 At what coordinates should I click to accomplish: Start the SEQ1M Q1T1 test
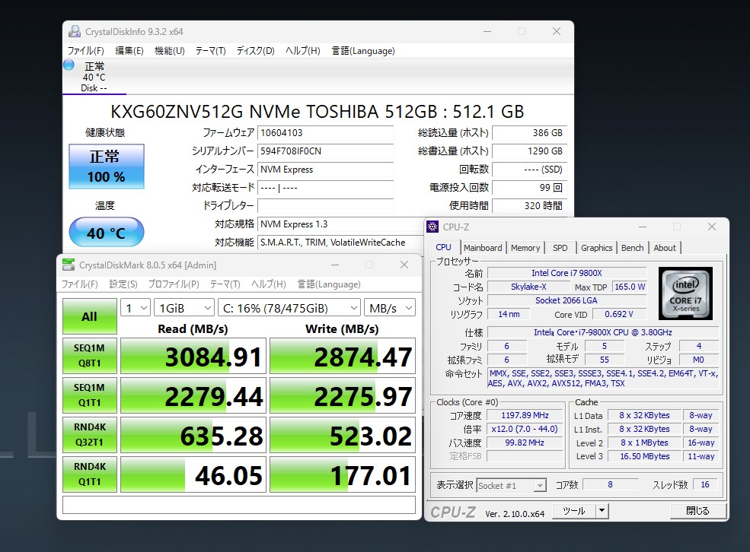pyautogui.click(x=89, y=395)
